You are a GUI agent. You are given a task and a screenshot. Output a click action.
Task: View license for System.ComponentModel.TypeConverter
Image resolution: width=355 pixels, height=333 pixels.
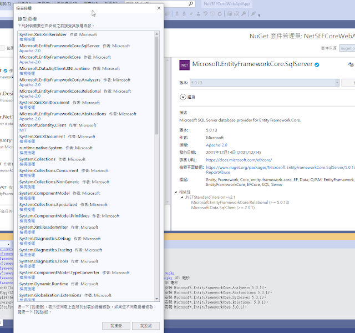(27, 277)
